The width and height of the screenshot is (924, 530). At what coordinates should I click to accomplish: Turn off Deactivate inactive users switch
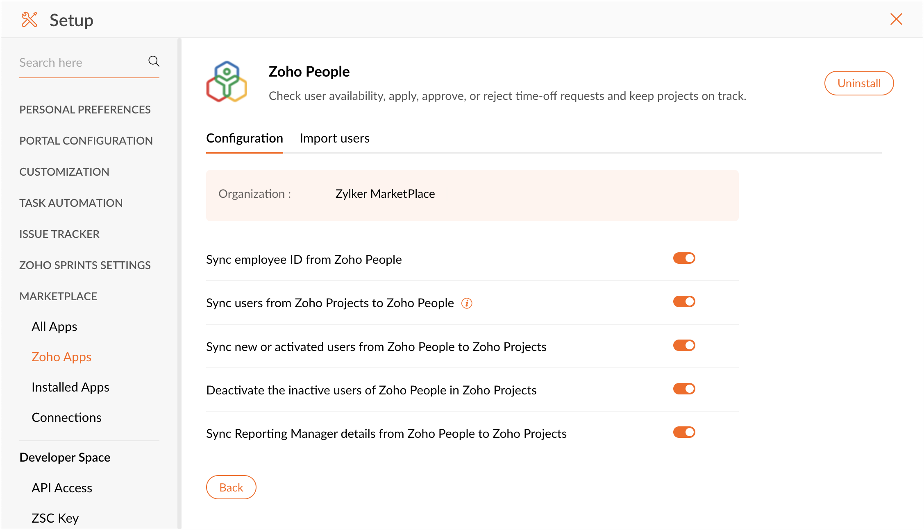click(684, 389)
